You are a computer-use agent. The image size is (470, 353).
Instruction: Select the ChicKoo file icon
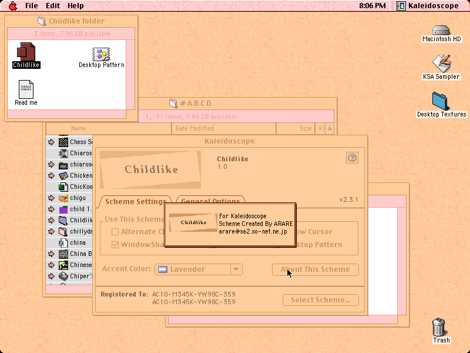(63, 187)
